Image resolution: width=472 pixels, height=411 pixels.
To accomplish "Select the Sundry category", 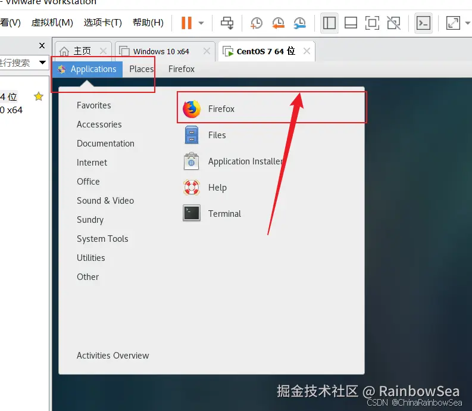I will pyautogui.click(x=90, y=220).
